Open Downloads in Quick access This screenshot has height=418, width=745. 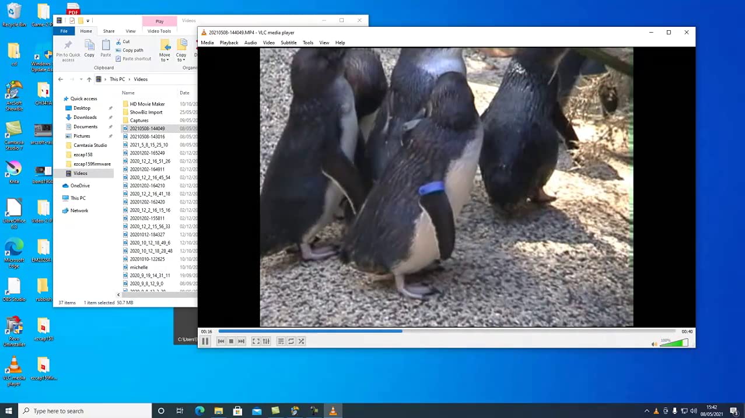tap(85, 117)
